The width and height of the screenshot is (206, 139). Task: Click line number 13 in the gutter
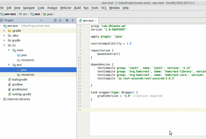click(80, 68)
